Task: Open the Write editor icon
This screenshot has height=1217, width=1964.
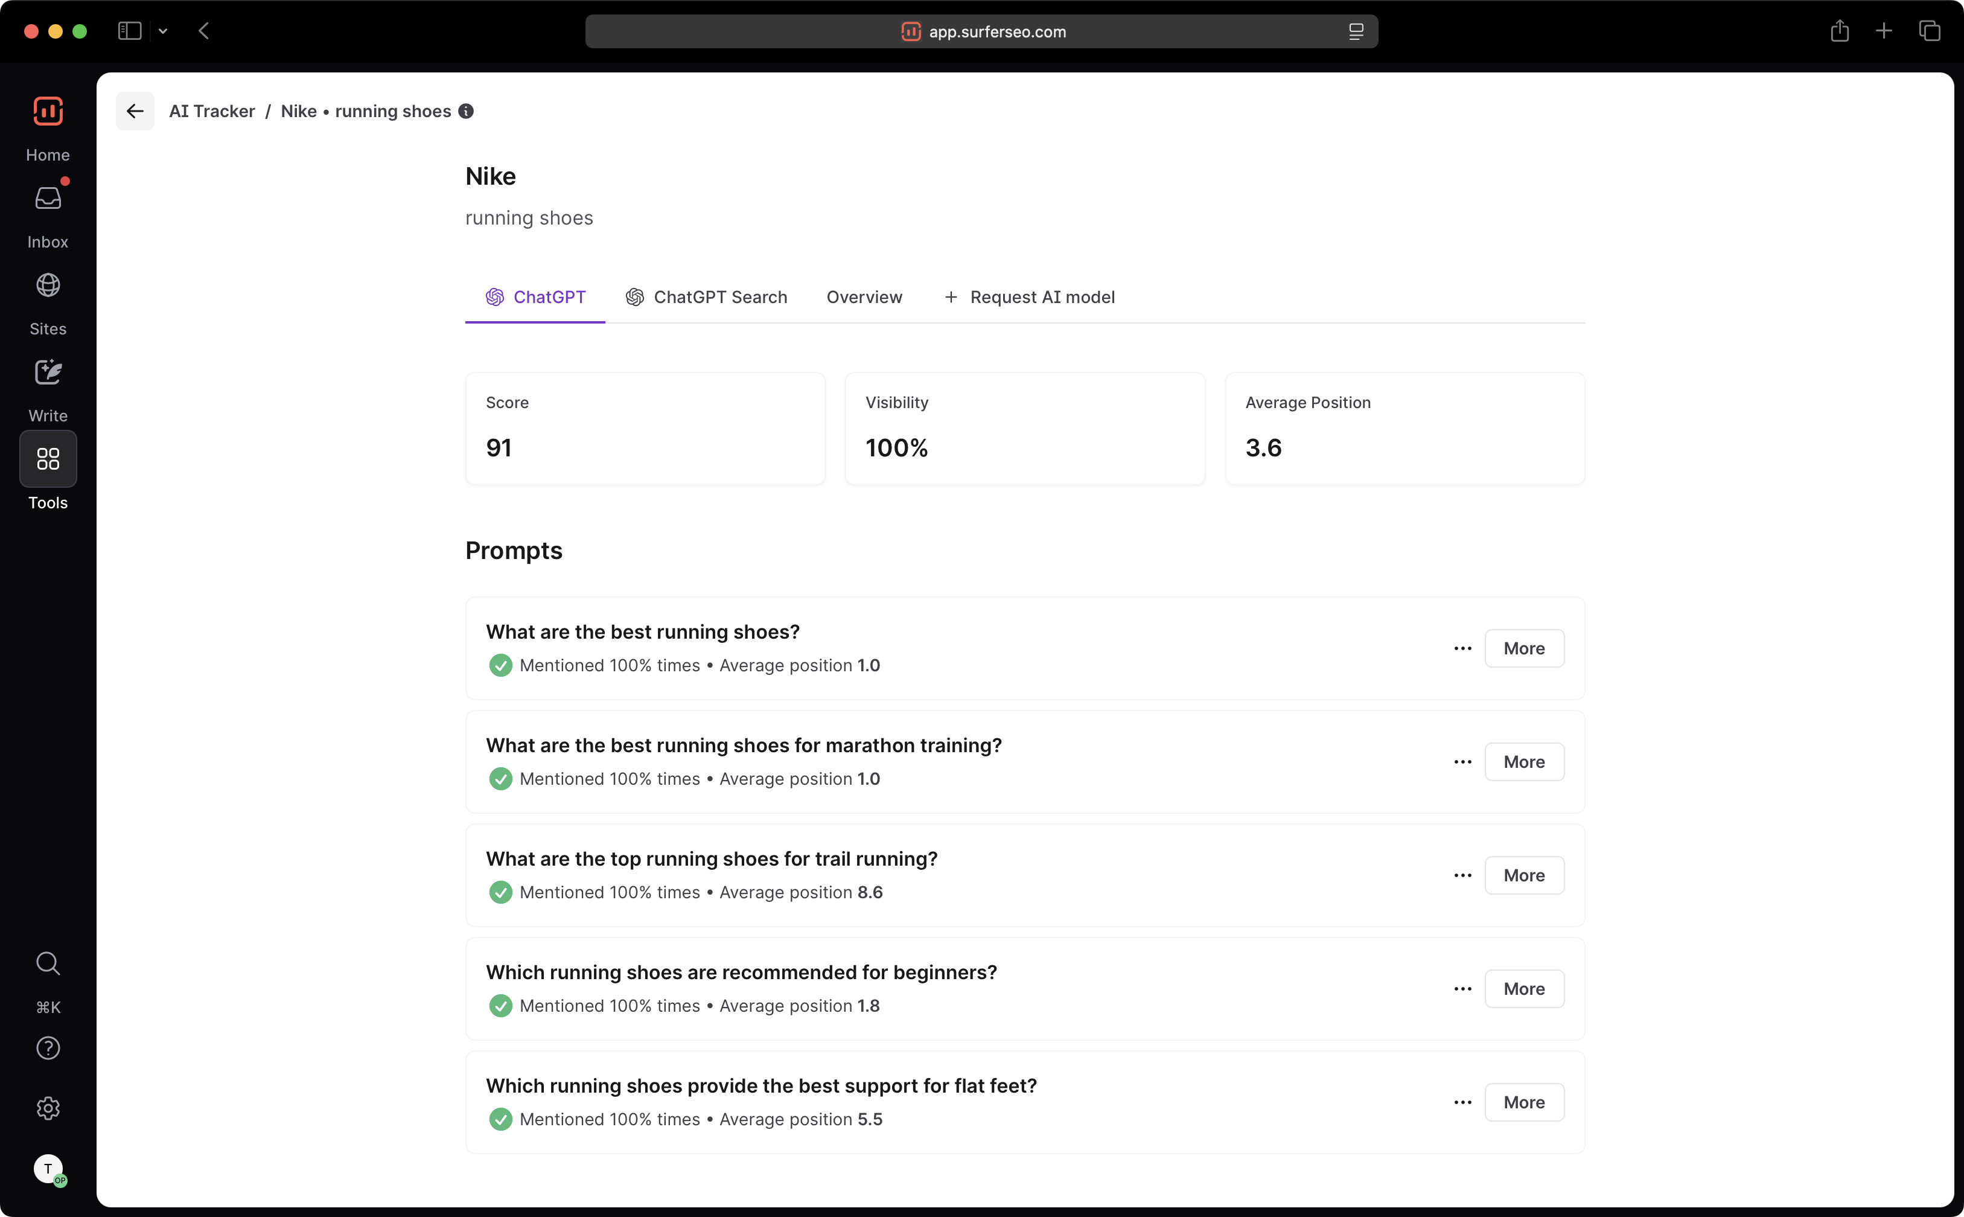Action: (48, 372)
